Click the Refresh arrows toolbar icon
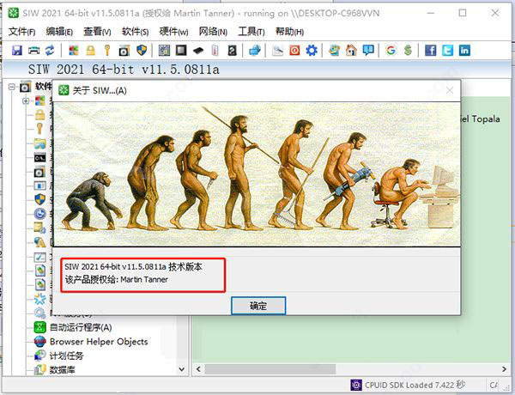The width and height of the screenshot is (515, 395). (50, 51)
